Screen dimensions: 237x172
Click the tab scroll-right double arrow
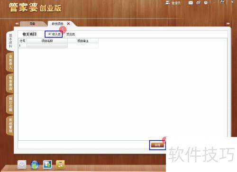point(228,24)
